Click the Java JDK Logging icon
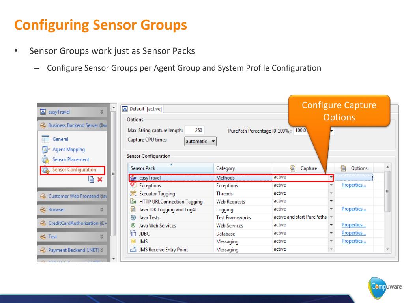The width and height of the screenshot is (404, 303). tap(133, 209)
